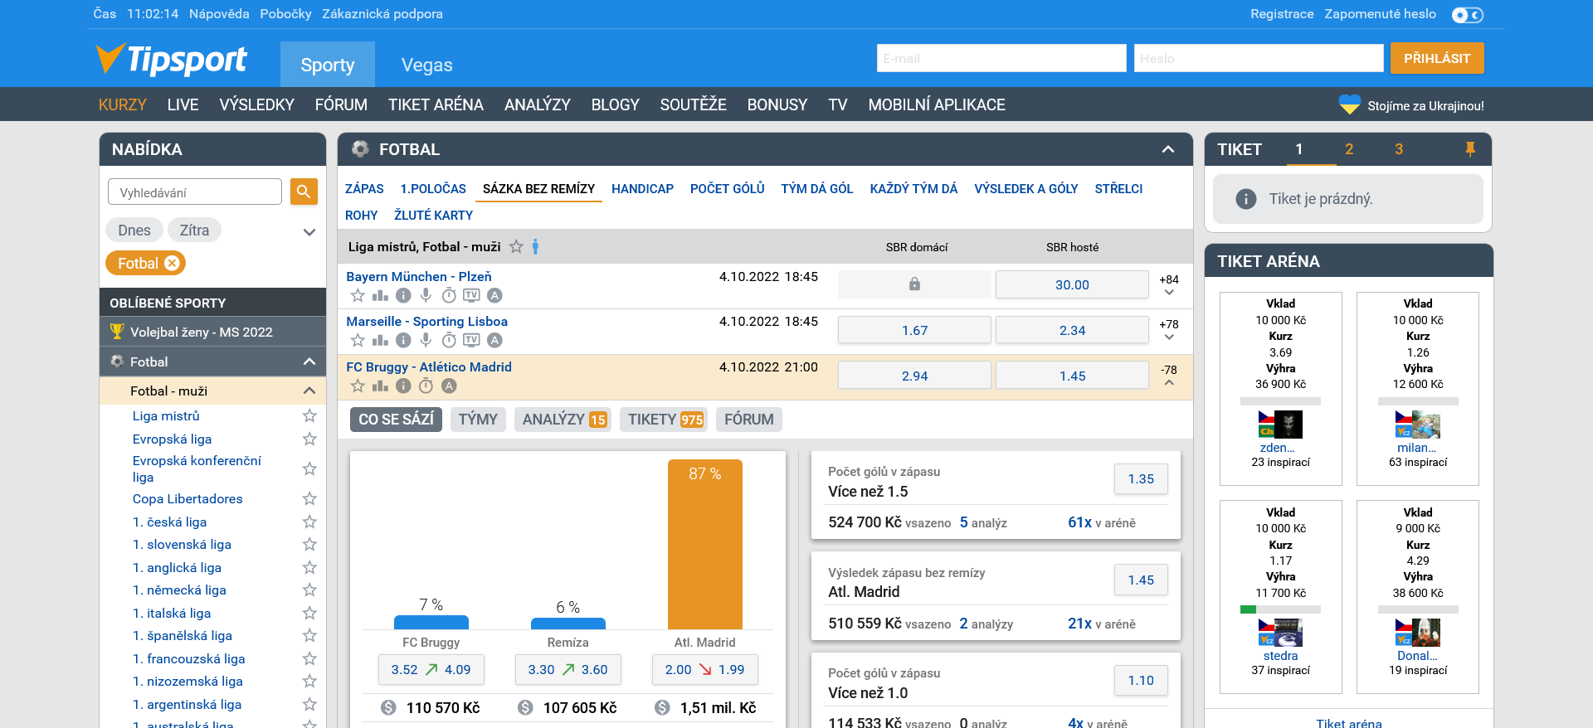Switch to HANDICAP tab

pyautogui.click(x=642, y=189)
